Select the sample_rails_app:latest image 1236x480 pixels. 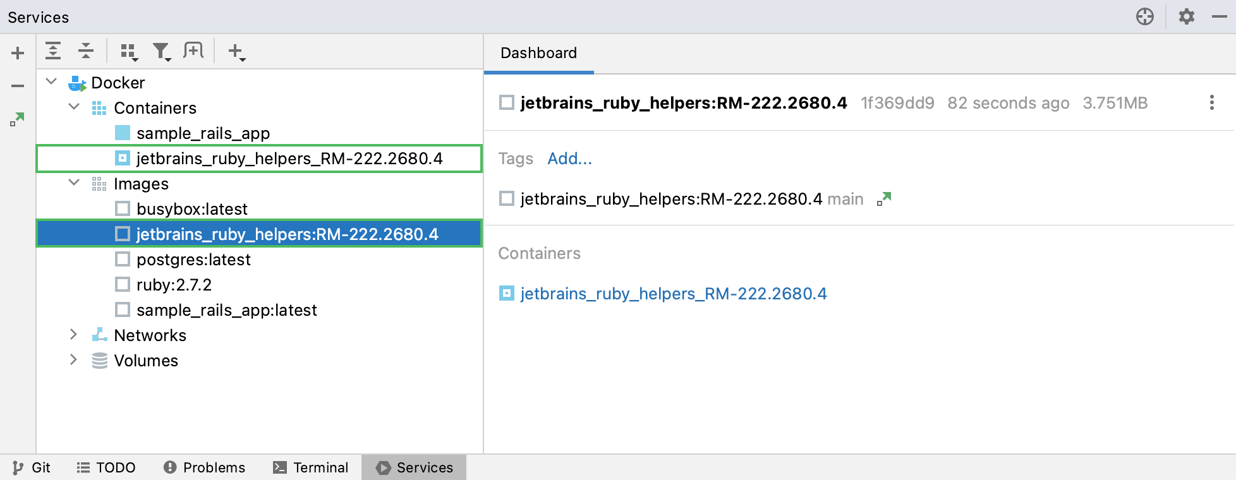tap(226, 310)
